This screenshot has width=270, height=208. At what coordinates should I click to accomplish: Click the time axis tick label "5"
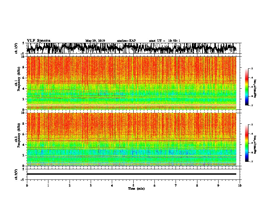coord(133,186)
